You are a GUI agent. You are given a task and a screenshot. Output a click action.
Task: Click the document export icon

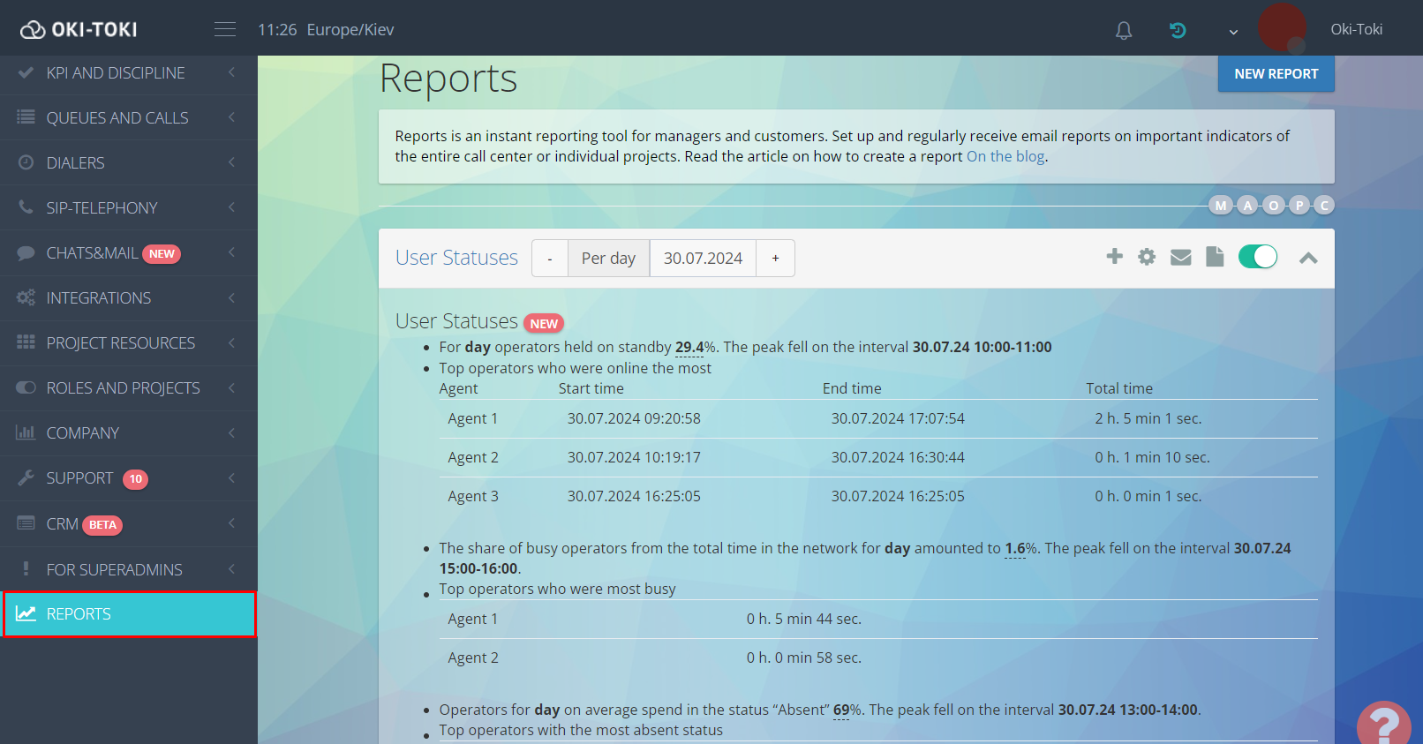click(x=1215, y=257)
